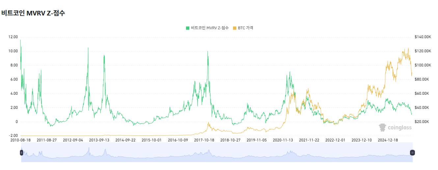Click the yellow BTC 가격 legend swatch
Screen dimensions: 438x170
tap(234, 28)
